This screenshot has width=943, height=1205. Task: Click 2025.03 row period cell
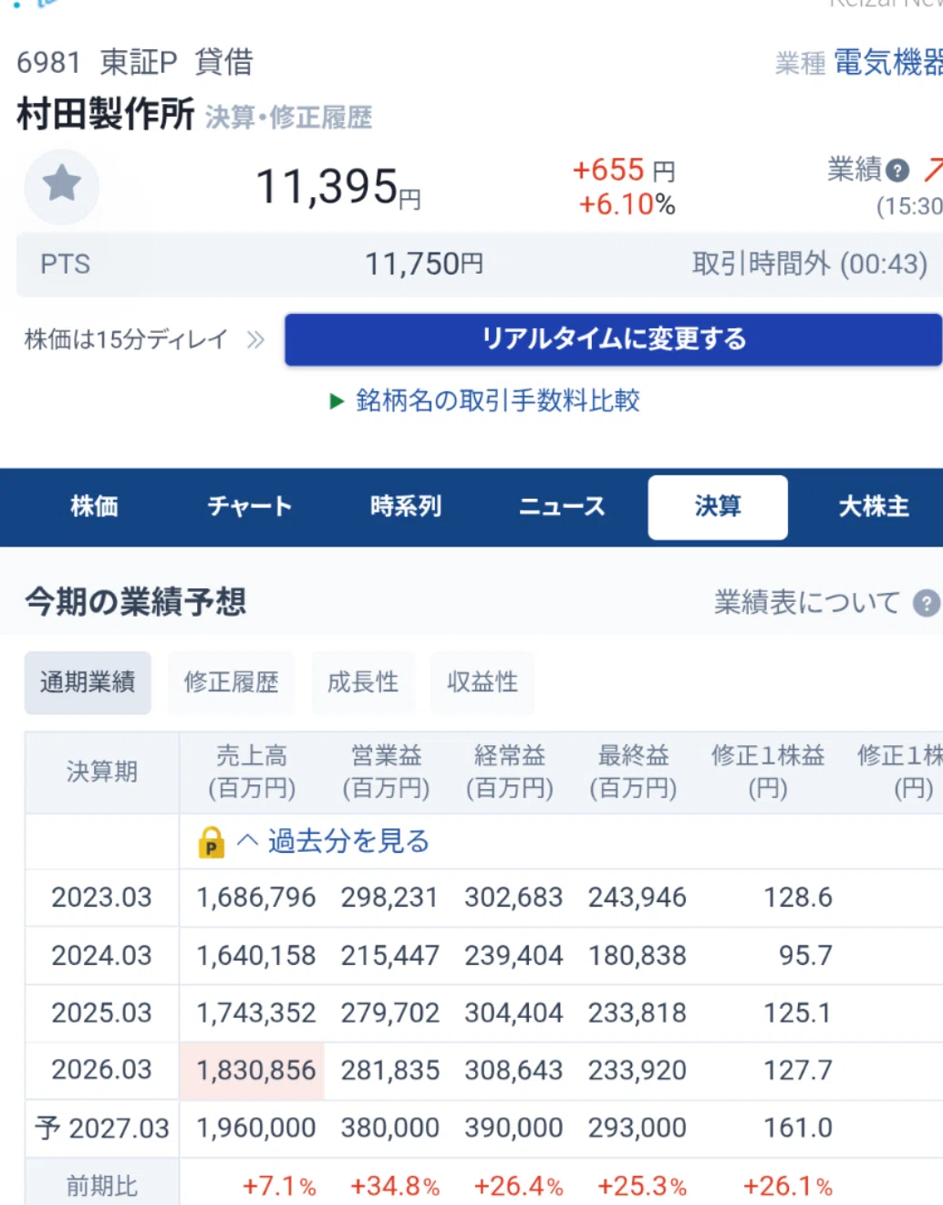tap(102, 1013)
